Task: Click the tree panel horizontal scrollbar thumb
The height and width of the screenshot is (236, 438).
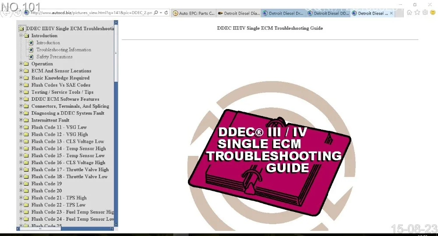Action: coord(40,229)
